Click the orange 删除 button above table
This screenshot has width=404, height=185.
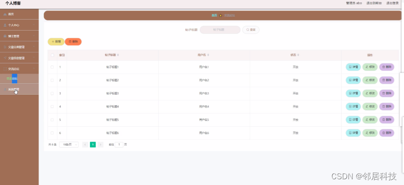coord(73,42)
